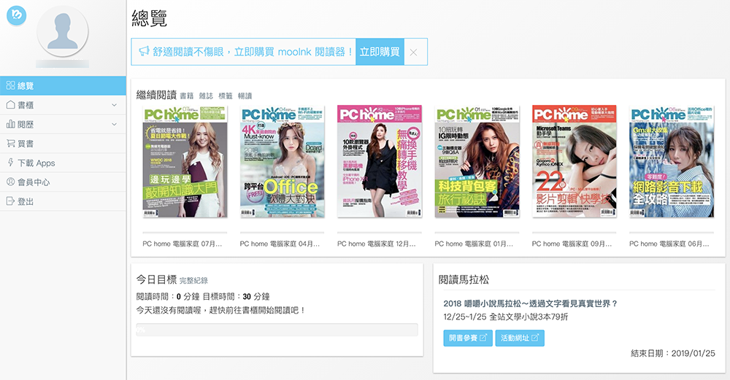
Task: Click the Readmoo logo icon
Action: tap(16, 15)
